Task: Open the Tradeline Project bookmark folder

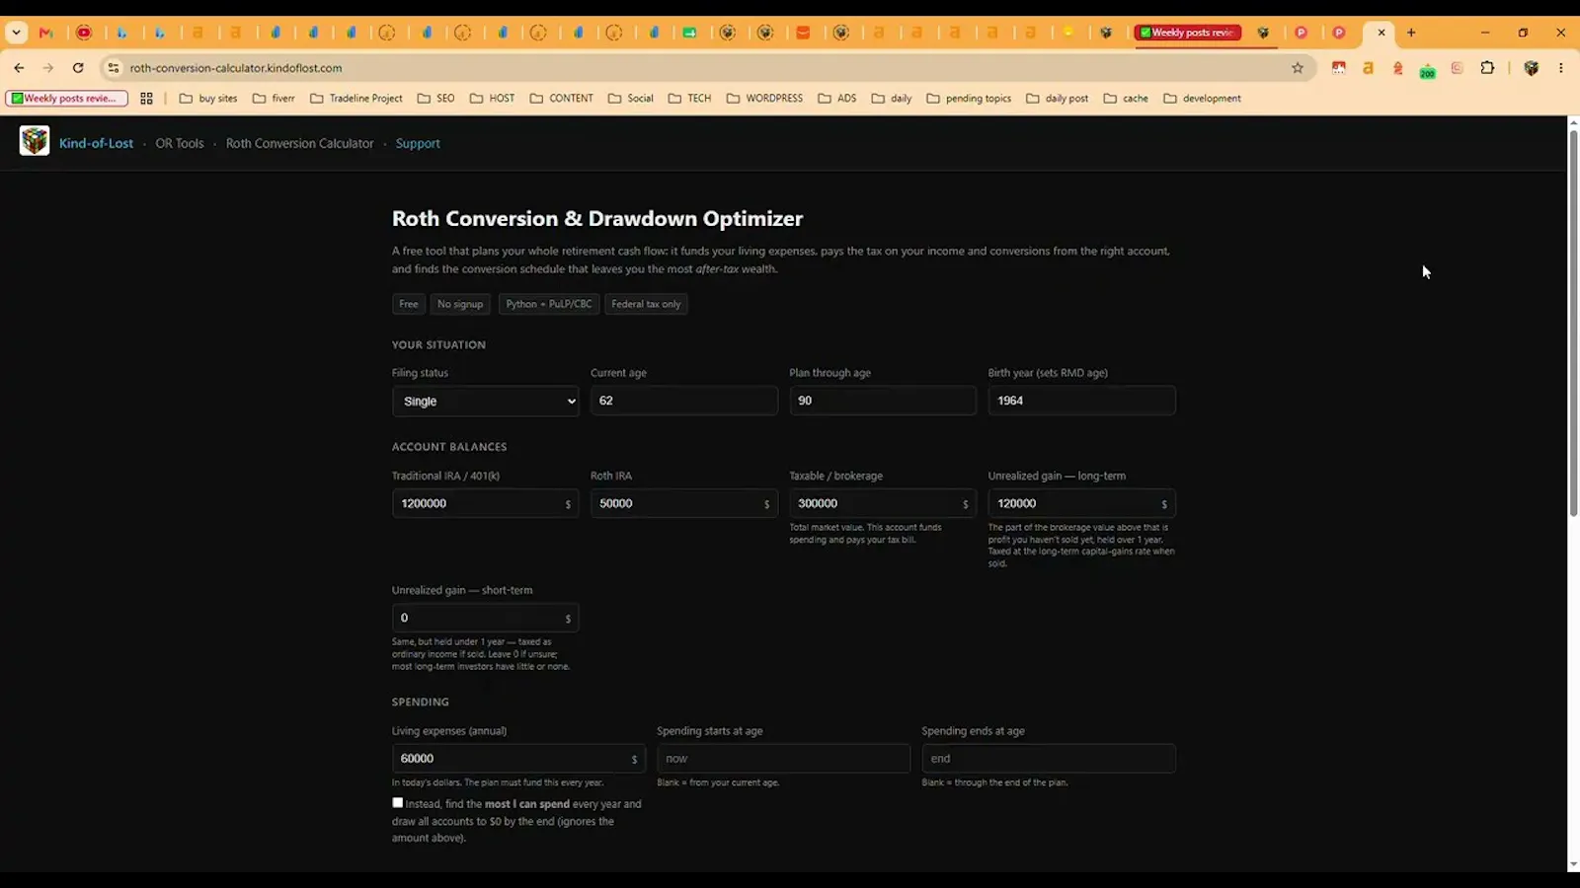Action: tap(356, 99)
